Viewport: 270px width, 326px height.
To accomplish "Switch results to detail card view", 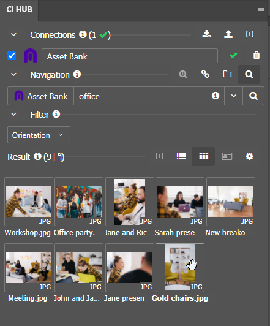I will point(227,156).
